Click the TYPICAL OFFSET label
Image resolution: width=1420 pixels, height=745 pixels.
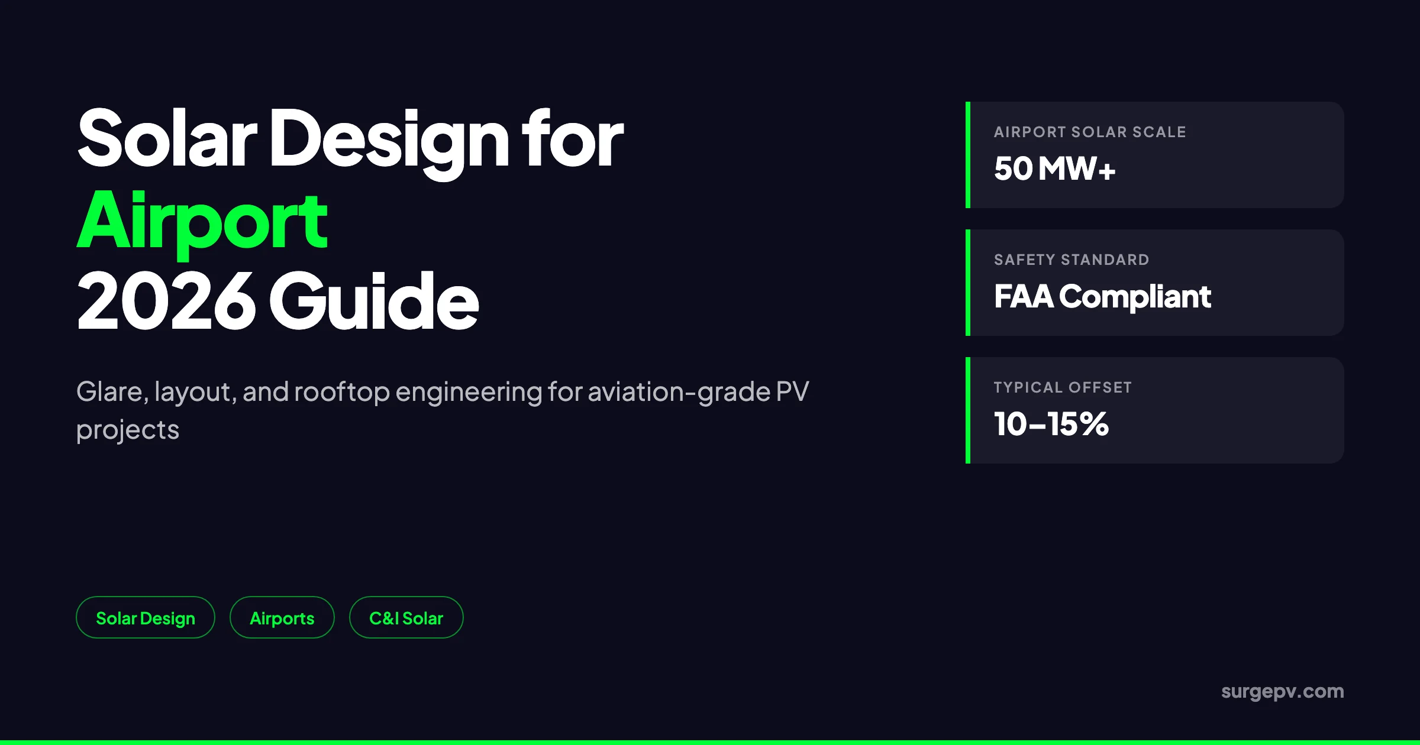(1063, 387)
